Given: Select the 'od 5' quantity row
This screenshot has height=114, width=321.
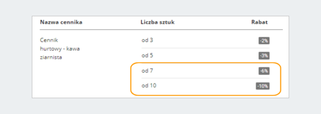Looking at the screenshot, I should [x=205, y=56].
